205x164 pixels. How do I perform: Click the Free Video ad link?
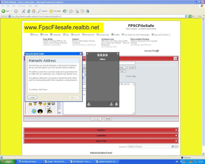click(48, 39)
